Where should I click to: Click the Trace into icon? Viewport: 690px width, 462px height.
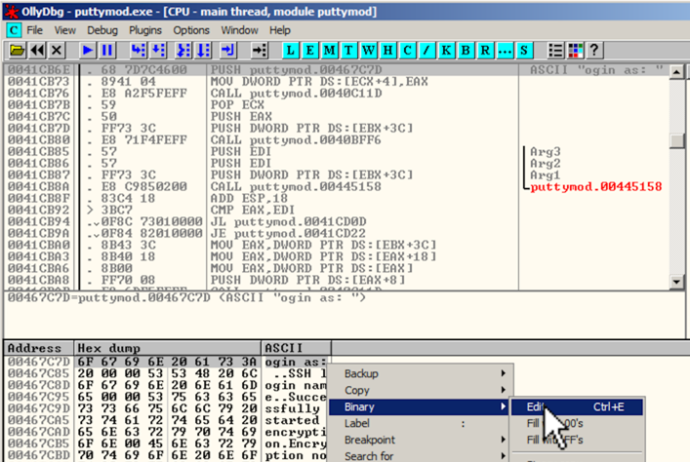pyautogui.click(x=183, y=50)
